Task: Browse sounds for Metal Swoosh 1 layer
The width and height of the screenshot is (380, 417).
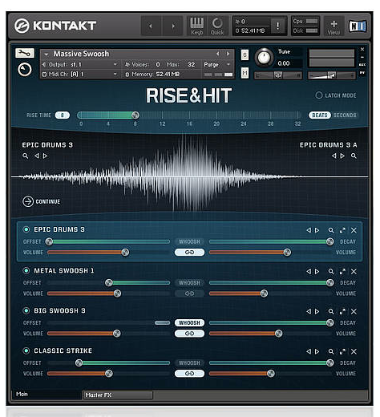Action: [331, 271]
